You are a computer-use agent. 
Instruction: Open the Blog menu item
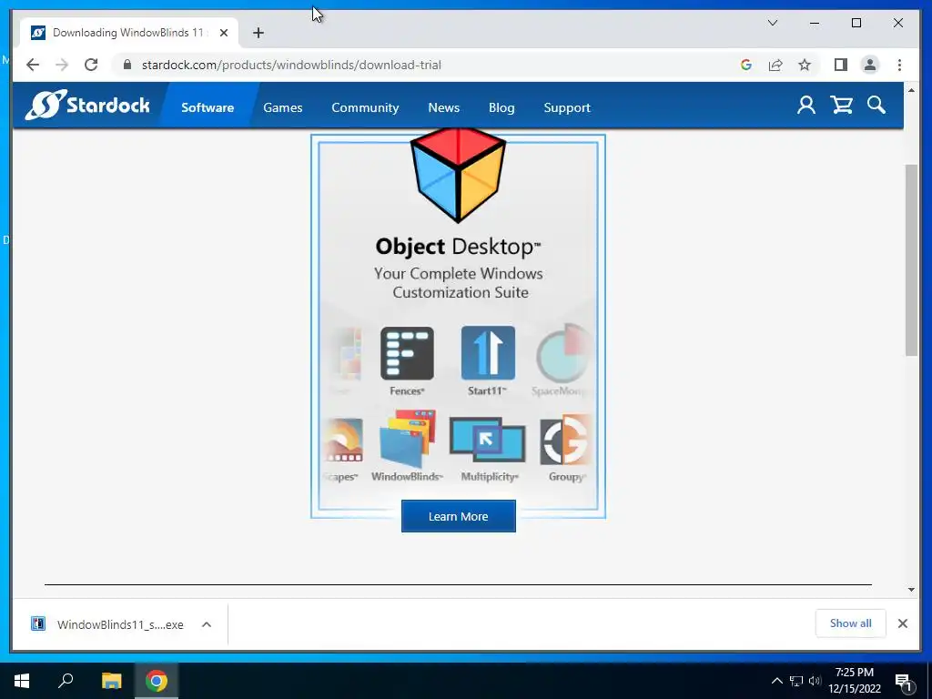pos(501,107)
